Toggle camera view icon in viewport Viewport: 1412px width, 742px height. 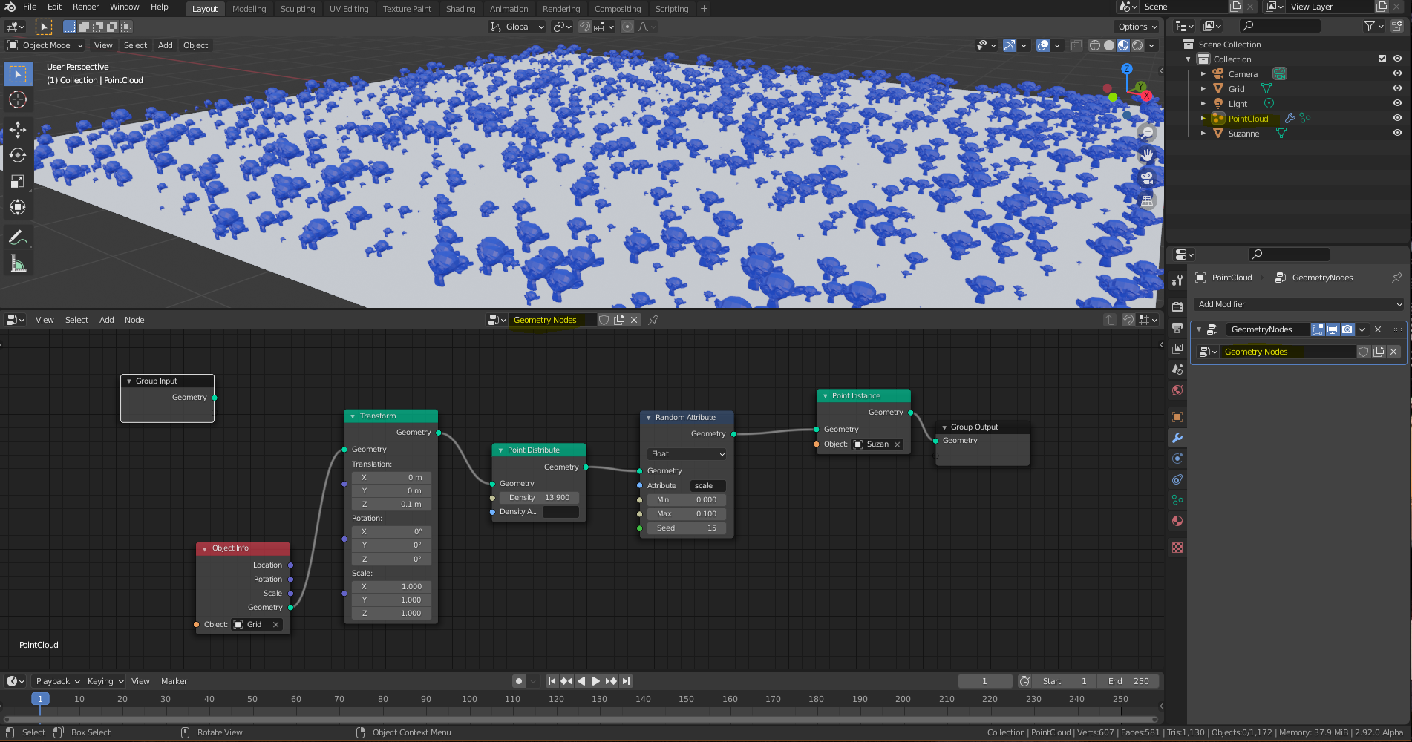tap(1147, 178)
